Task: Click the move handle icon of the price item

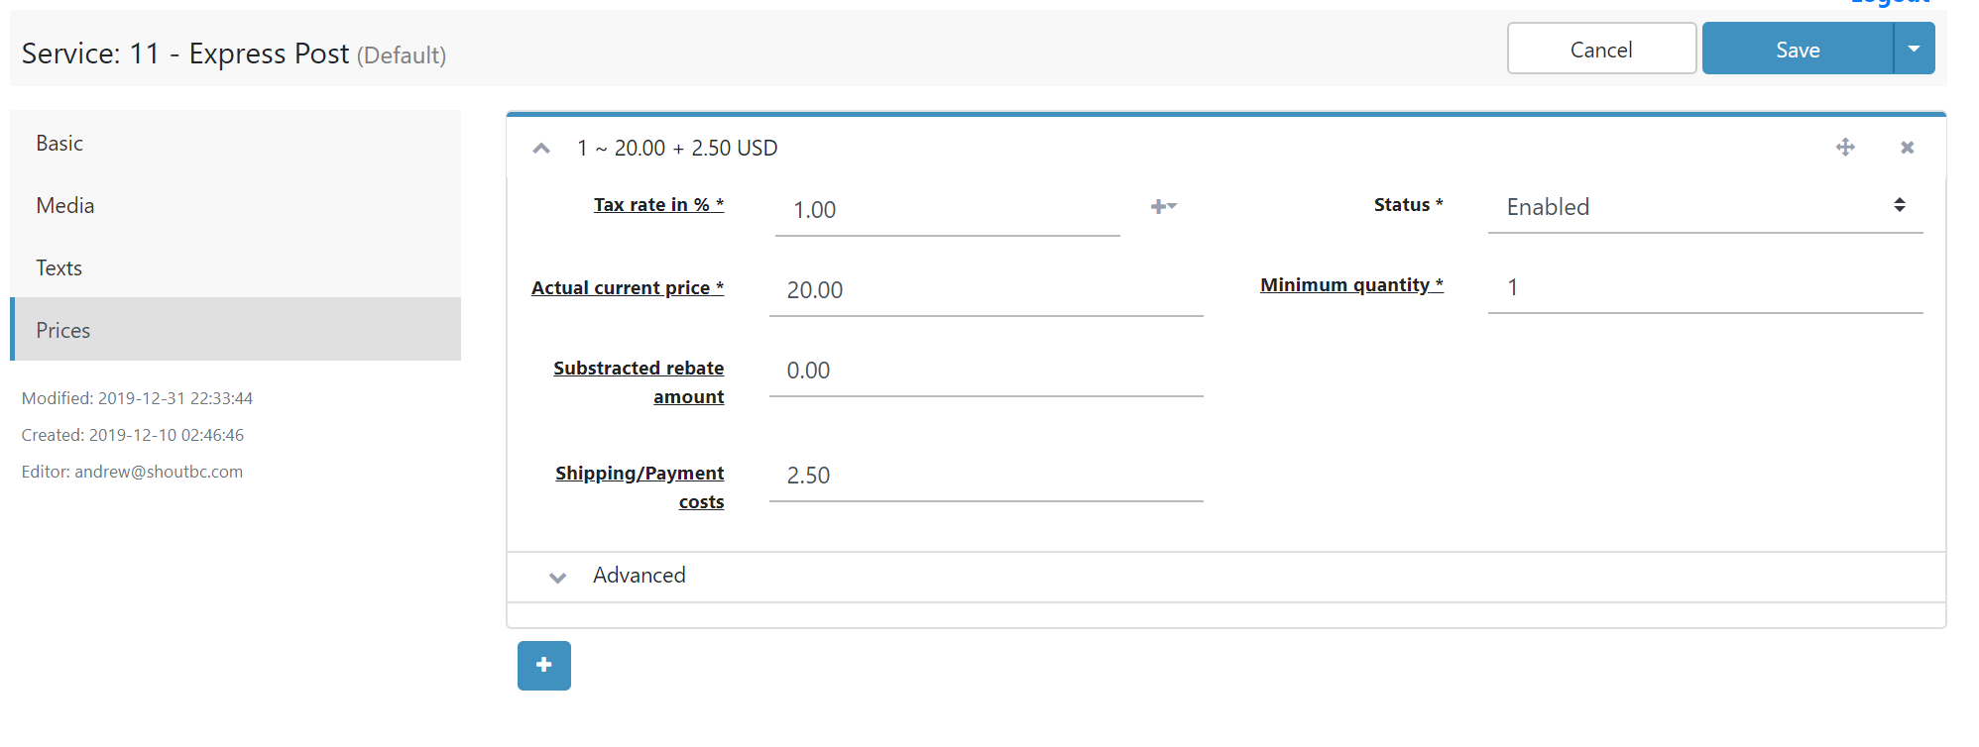Action: pos(1845,148)
